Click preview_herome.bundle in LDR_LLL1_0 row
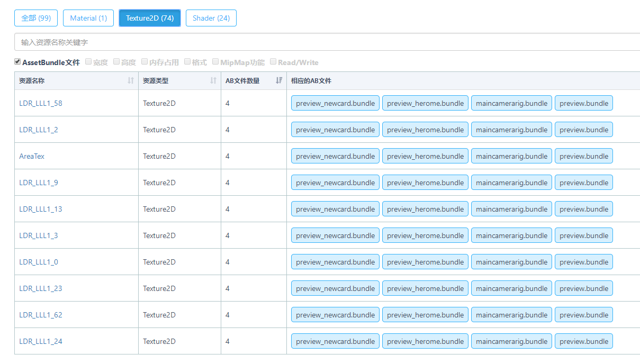This screenshot has height=364, width=640. tap(425, 262)
